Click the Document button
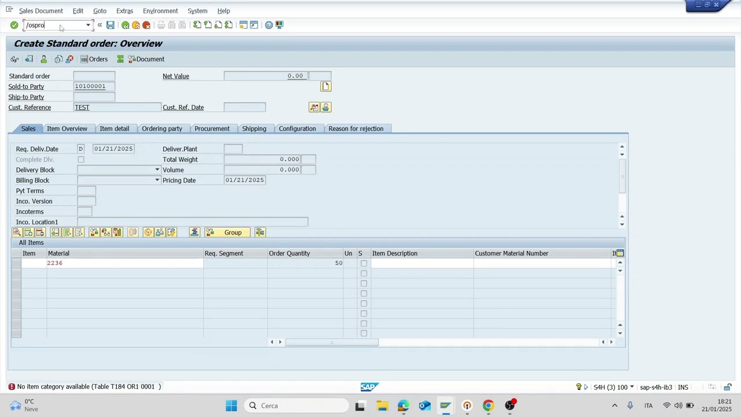Viewport: 741px width, 417px height. (146, 59)
